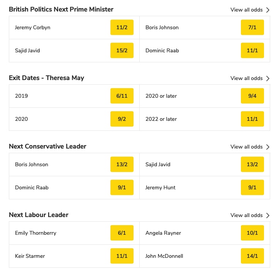Open the arrow beside Theresa May exit odds
The image size is (274, 274).
click(x=267, y=79)
